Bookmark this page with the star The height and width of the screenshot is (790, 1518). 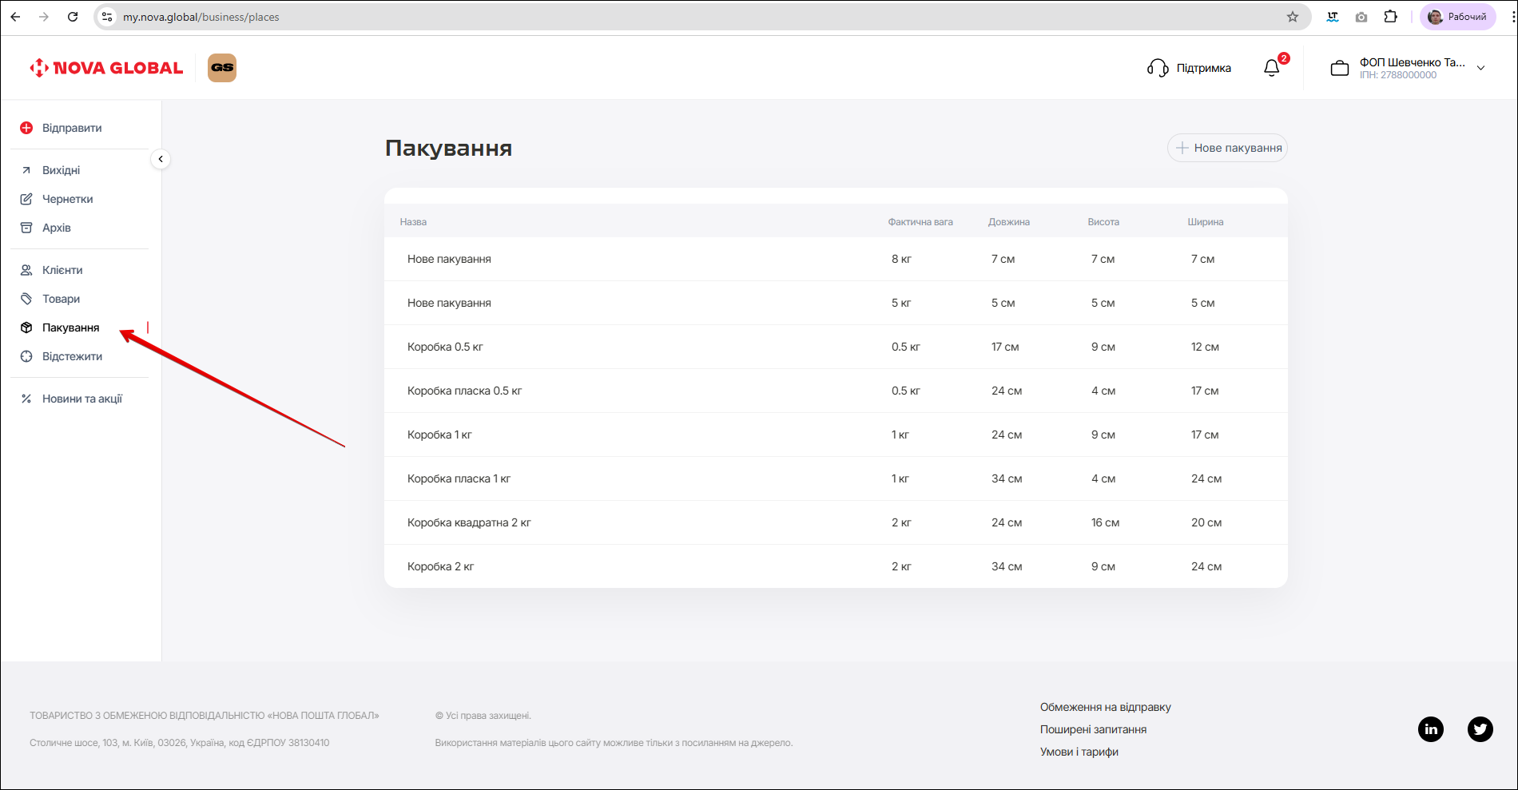coord(1293,17)
